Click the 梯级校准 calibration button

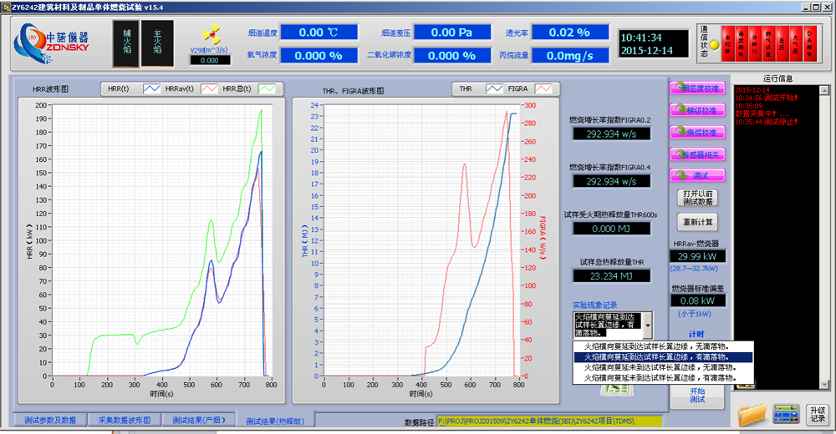coord(697,110)
